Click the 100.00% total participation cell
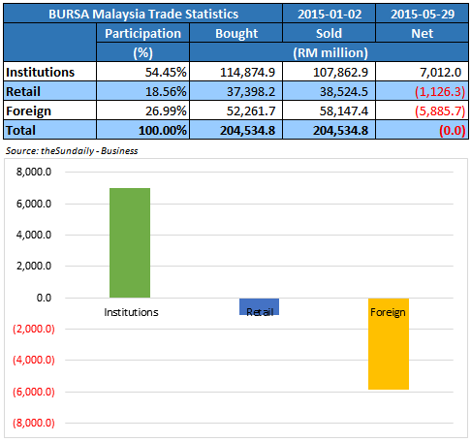Screen dimensions: 471x442 142,130
